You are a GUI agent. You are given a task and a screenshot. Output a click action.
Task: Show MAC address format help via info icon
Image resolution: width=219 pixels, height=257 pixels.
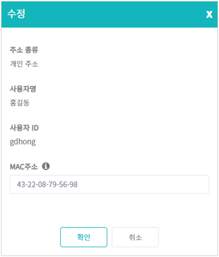pyautogui.click(x=46, y=166)
